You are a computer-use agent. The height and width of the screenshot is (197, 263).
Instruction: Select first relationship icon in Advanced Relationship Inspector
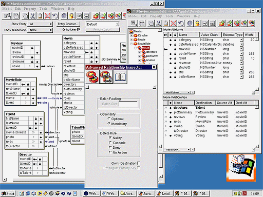(92, 77)
